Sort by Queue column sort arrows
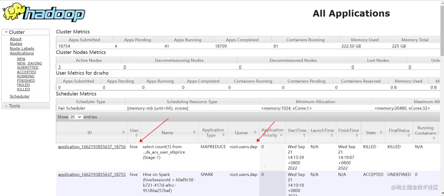Viewport: 444px width, 196px height. click(x=255, y=132)
